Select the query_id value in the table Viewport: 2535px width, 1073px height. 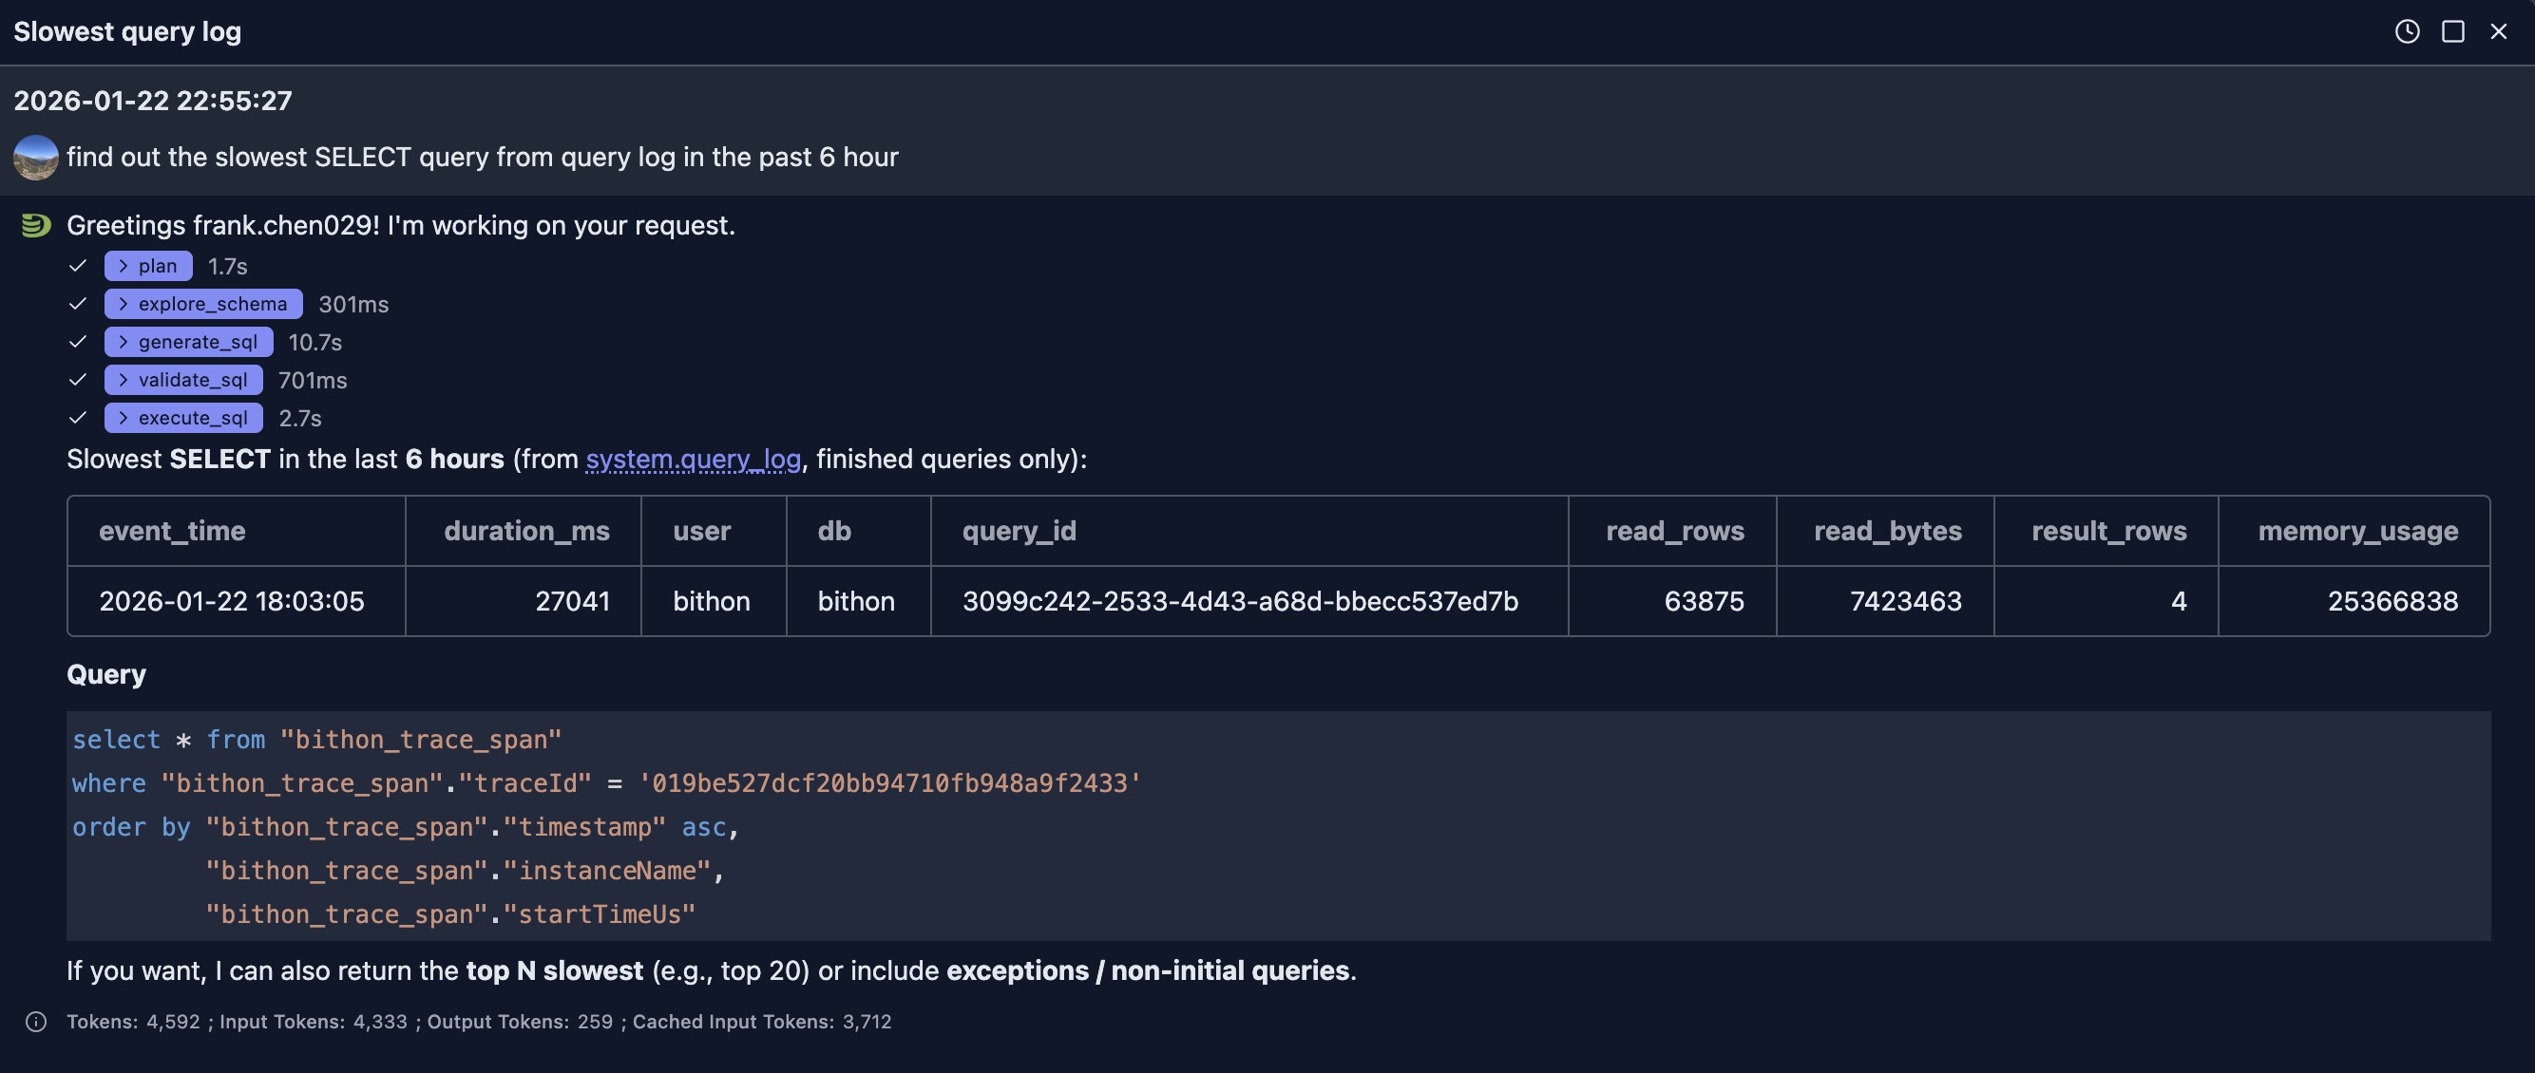click(x=1241, y=601)
